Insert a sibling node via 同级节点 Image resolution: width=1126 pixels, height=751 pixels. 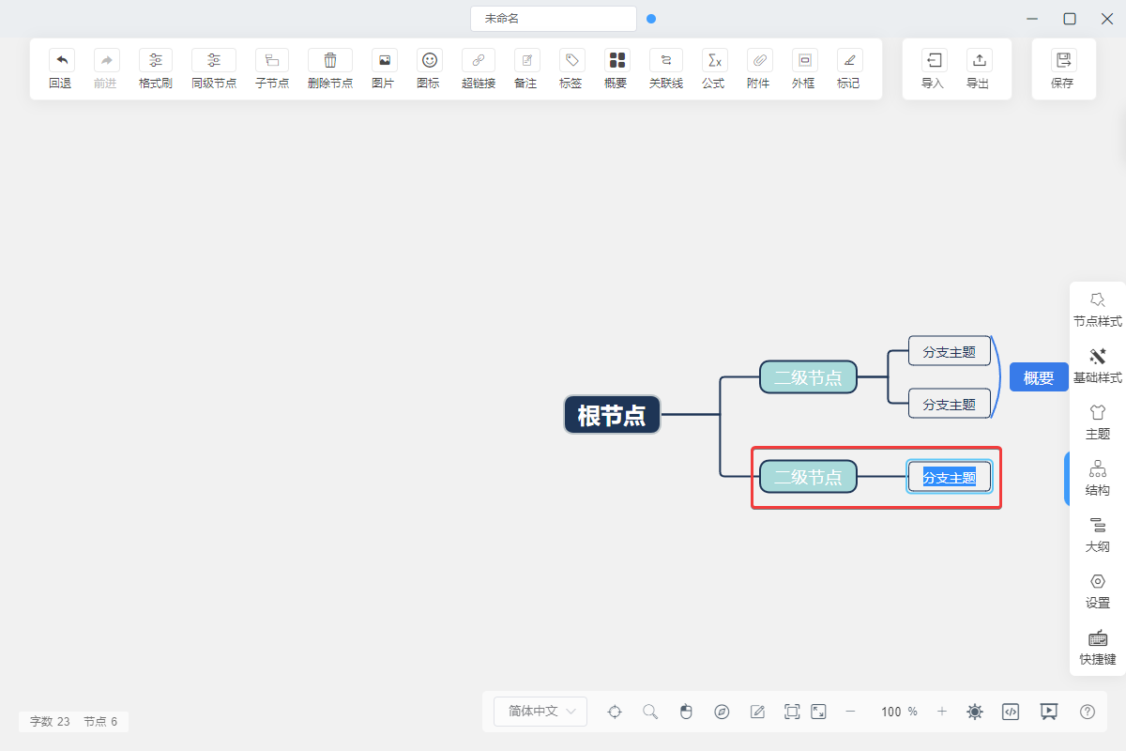tap(214, 69)
